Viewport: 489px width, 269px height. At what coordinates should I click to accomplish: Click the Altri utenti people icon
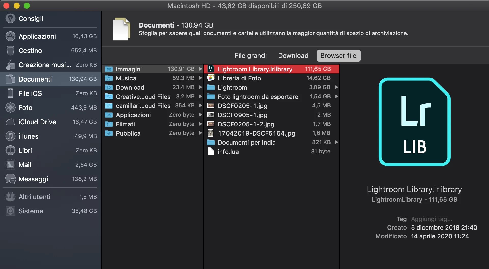tap(10, 197)
